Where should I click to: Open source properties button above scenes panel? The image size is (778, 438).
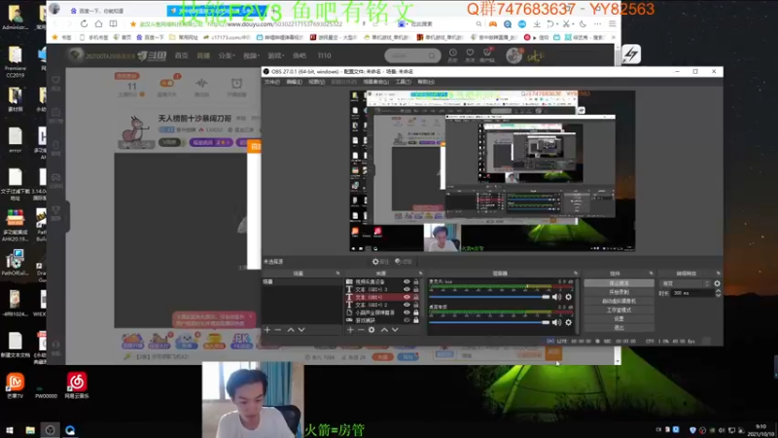(x=380, y=262)
